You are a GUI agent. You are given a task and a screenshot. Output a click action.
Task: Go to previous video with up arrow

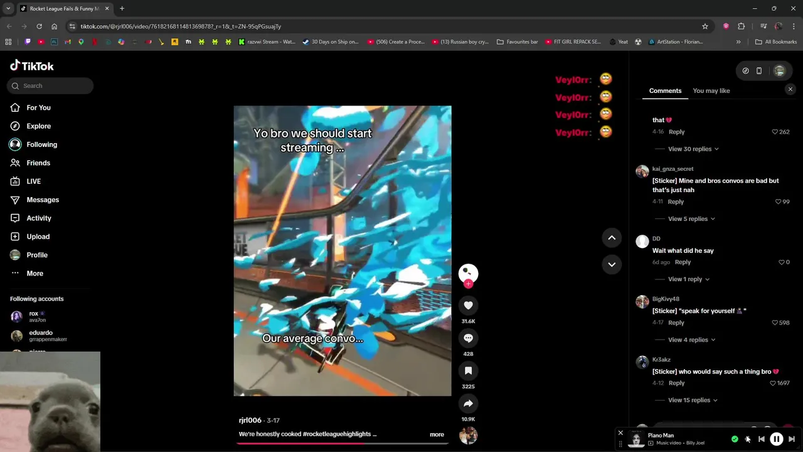(612, 238)
